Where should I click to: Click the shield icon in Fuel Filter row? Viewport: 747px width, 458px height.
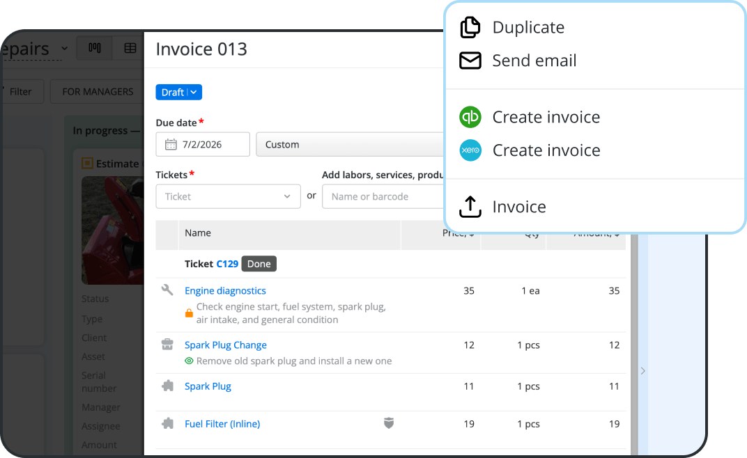pyautogui.click(x=389, y=423)
